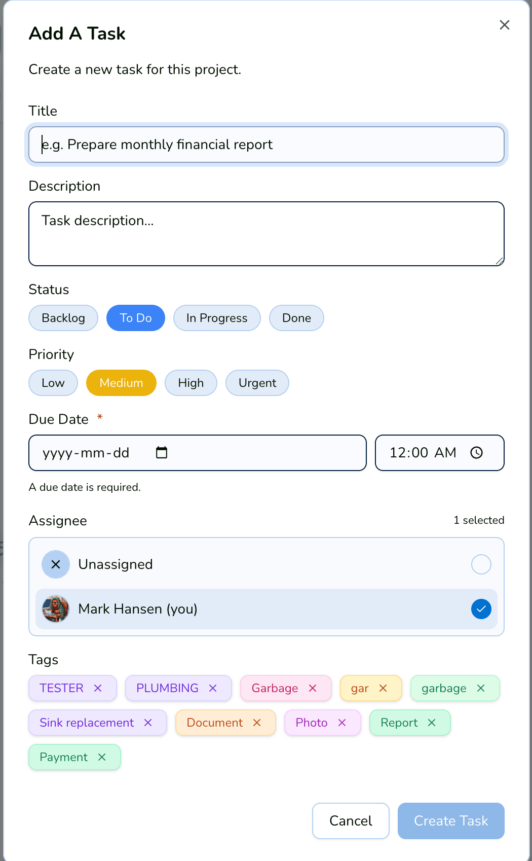Click the Document tag label
This screenshot has width=532, height=861.
pyautogui.click(x=215, y=723)
